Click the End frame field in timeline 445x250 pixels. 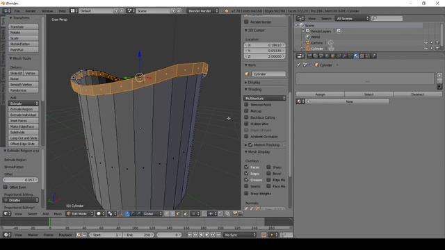tap(139, 235)
